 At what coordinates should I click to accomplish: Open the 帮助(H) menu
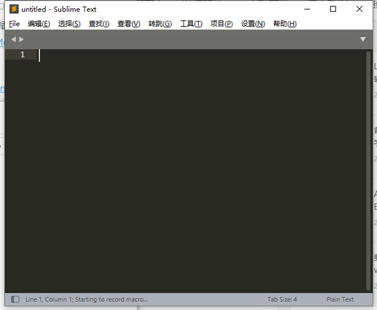tap(285, 24)
